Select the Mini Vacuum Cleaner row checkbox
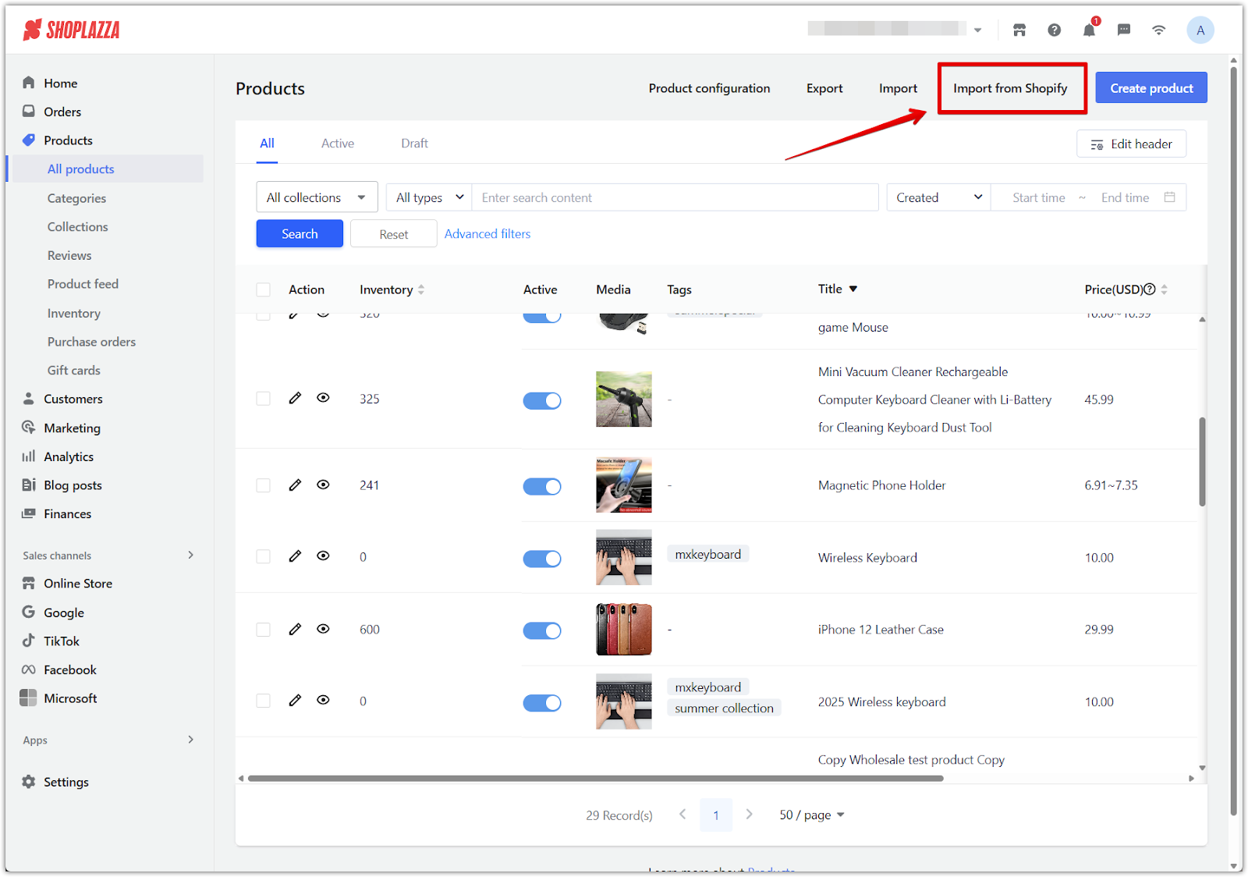 tap(264, 399)
